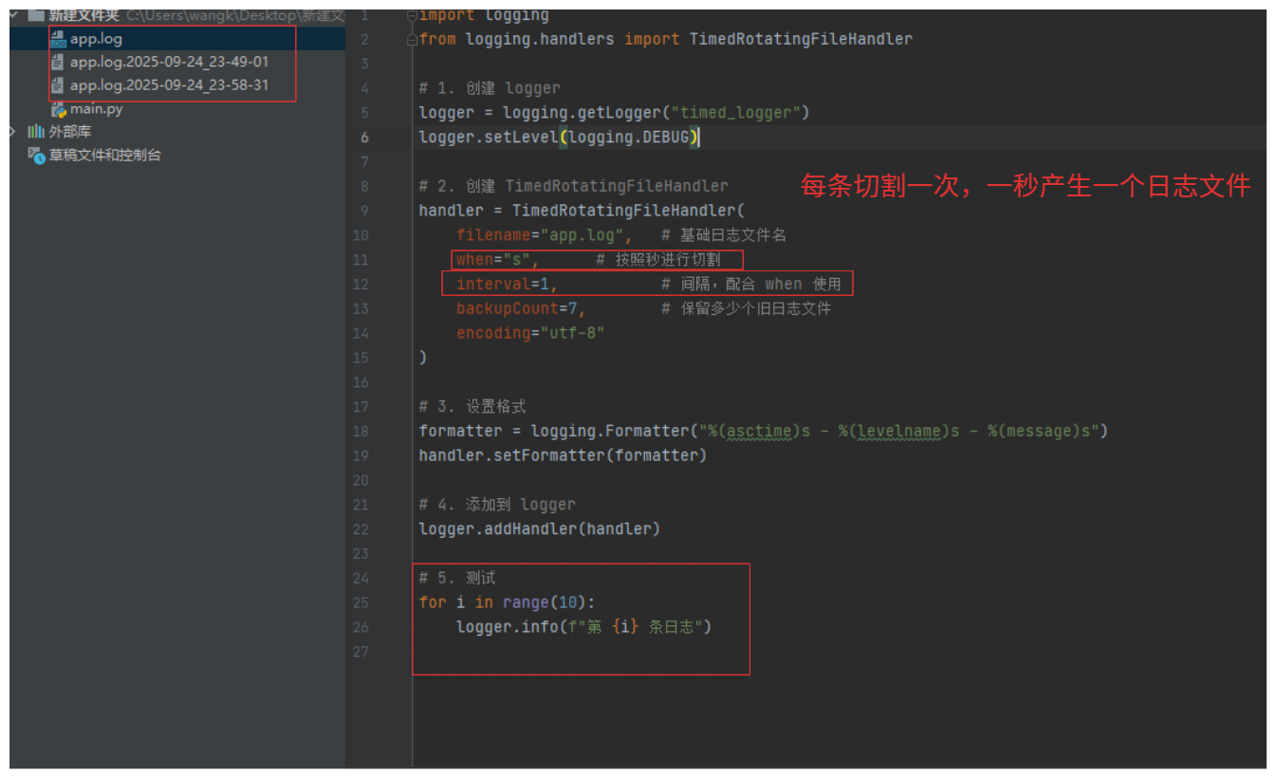This screenshot has height=778, width=1276.
Task: Open the 草稿文件和控制台 label entry
Action: pyautogui.click(x=104, y=155)
